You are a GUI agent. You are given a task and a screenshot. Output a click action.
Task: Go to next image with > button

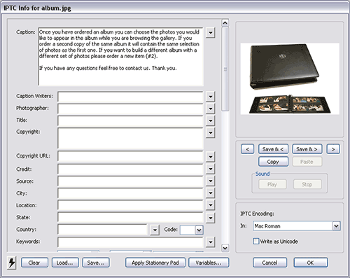tap(333, 149)
